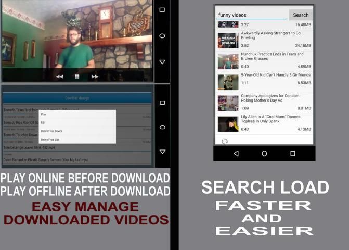Viewport: 349px width, 250px height.
Task: Tap the recents square in bottom navigation bar
Action: [292, 154]
